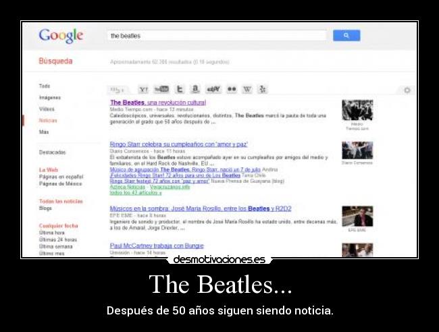
Task: Filter results to Última semana
Action: coord(55,246)
